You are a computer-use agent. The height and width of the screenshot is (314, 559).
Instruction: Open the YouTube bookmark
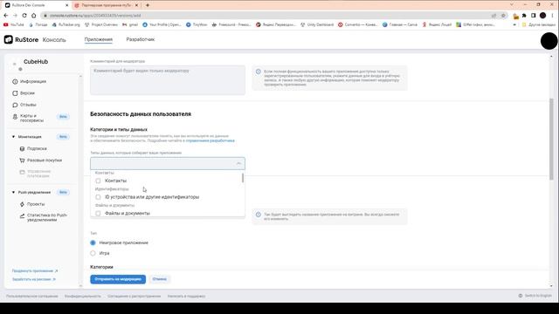[x=14, y=24]
